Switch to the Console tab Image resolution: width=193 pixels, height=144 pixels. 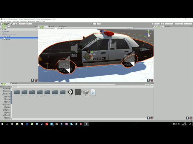[14, 83]
